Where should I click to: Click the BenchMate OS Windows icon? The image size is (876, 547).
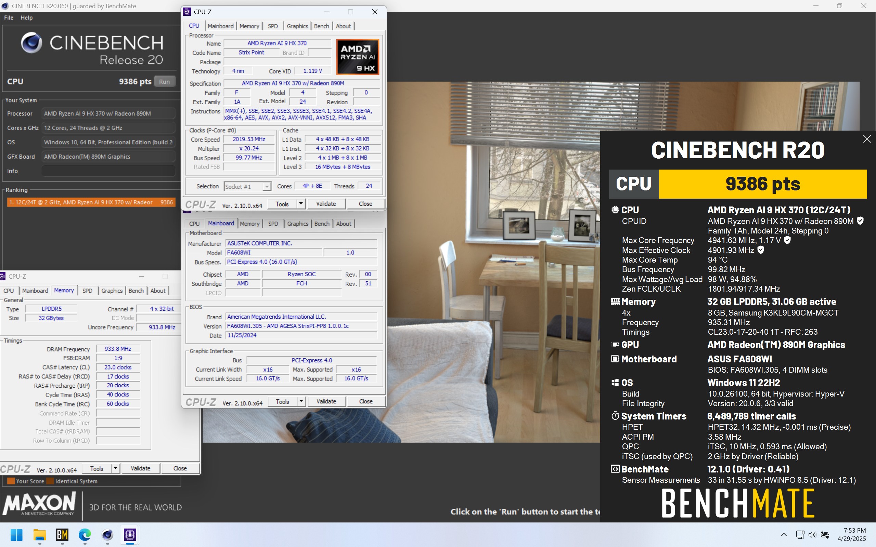tap(615, 383)
